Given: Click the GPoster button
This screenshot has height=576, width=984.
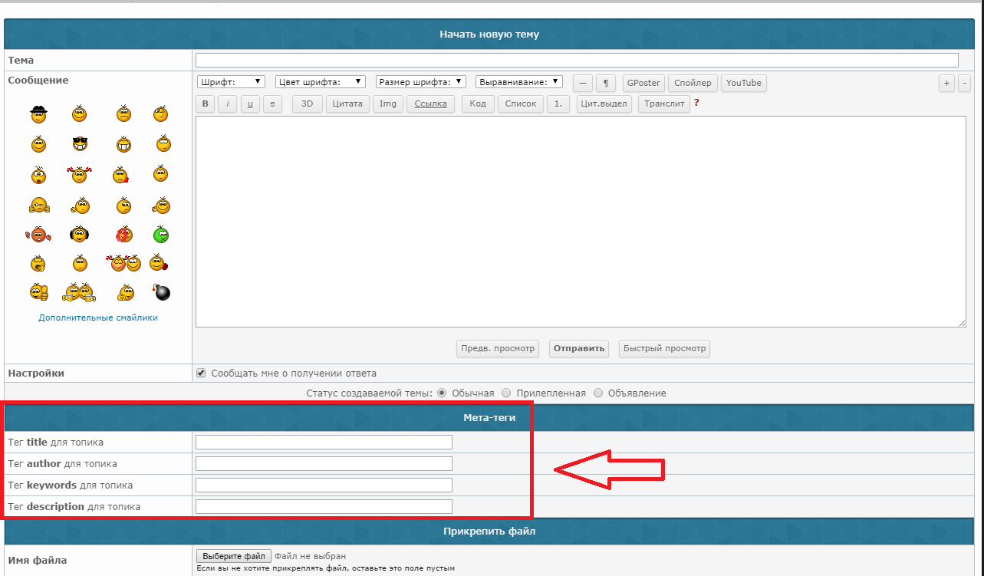Looking at the screenshot, I should coord(643,83).
